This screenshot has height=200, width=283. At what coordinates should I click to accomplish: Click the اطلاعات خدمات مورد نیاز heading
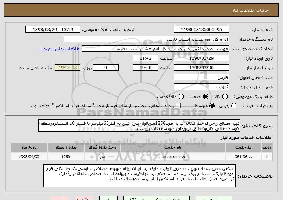click(x=246, y=138)
